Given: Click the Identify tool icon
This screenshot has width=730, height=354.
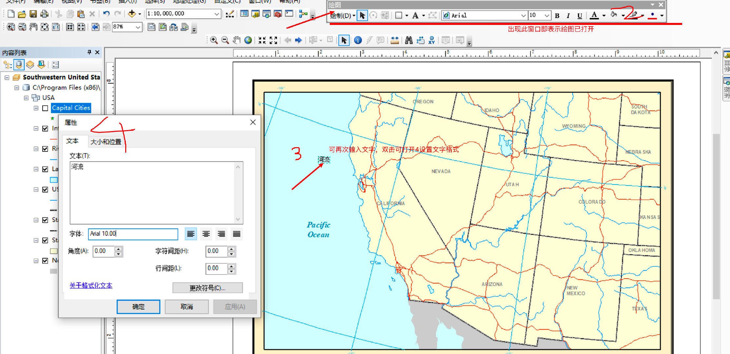Looking at the screenshot, I should coord(358,40).
